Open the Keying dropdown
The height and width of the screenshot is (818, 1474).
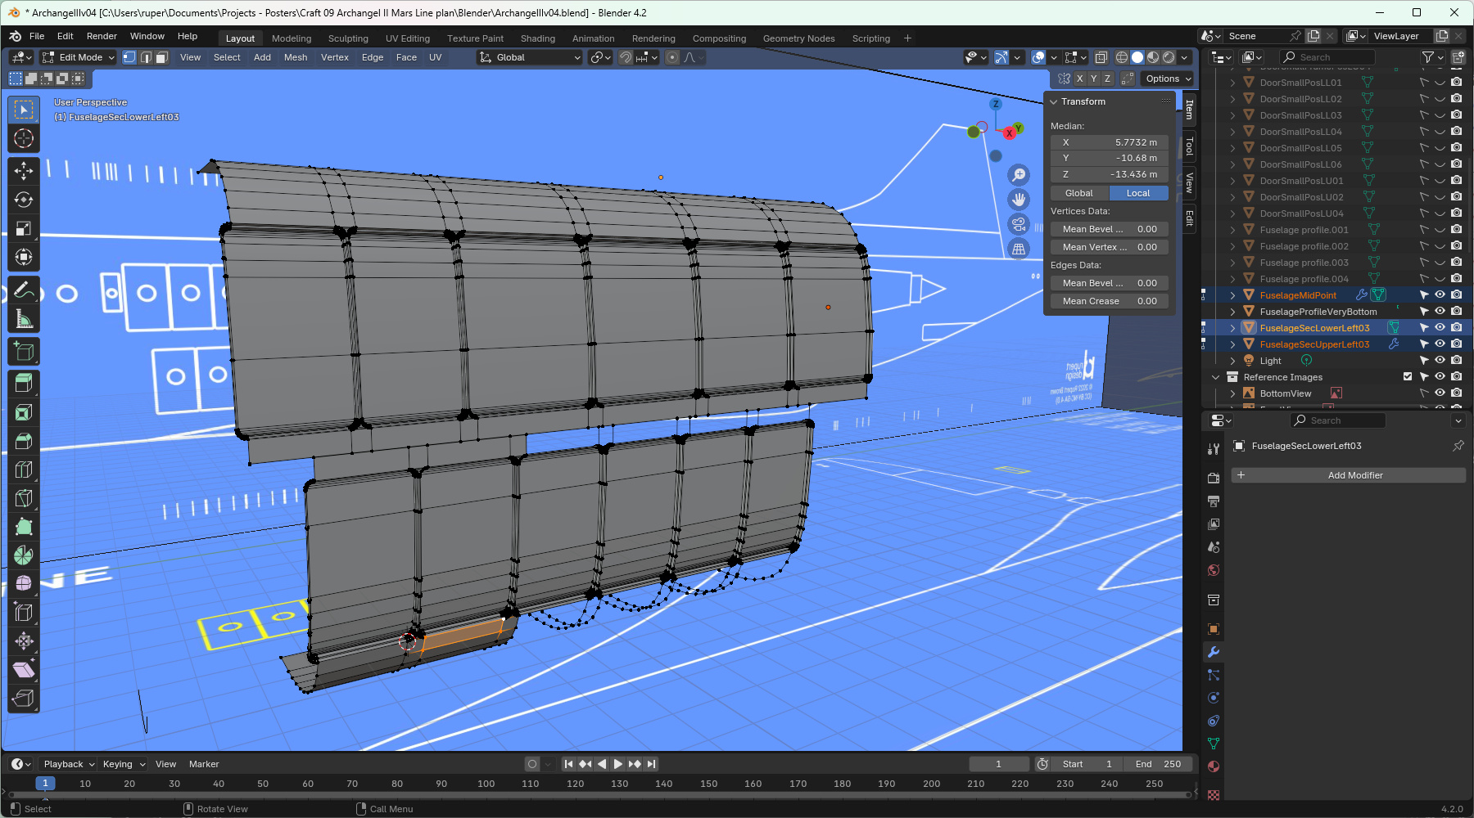(124, 764)
